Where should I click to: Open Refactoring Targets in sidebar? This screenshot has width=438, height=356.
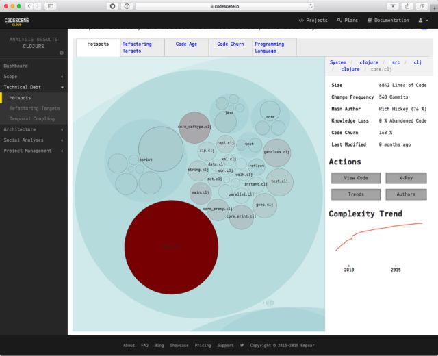(x=34, y=108)
